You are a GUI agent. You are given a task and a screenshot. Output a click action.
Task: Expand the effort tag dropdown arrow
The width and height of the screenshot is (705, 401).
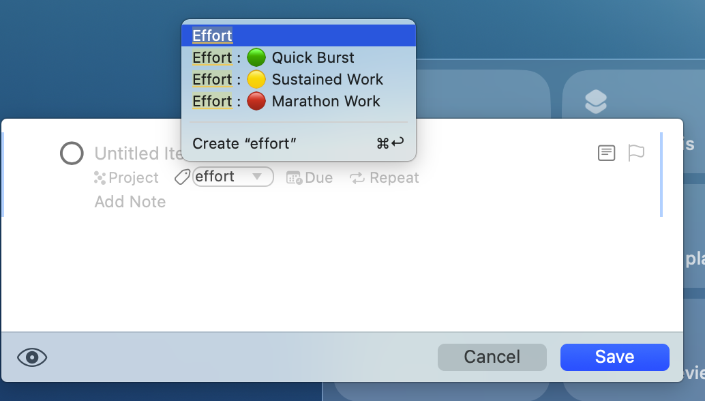tap(257, 177)
